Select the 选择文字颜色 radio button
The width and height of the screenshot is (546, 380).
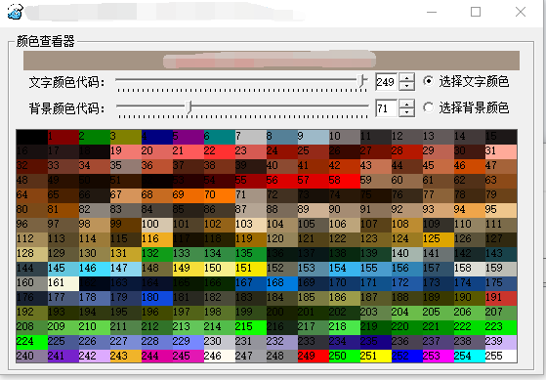point(429,81)
